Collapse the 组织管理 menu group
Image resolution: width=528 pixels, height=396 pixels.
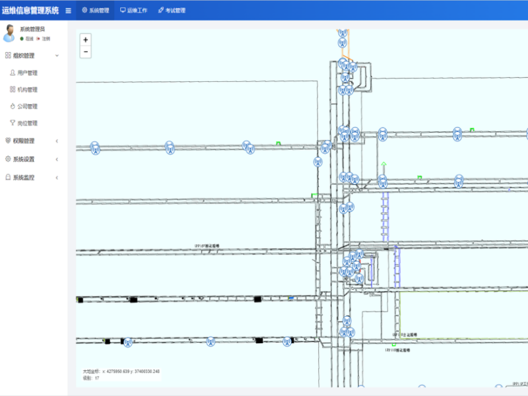(32, 56)
